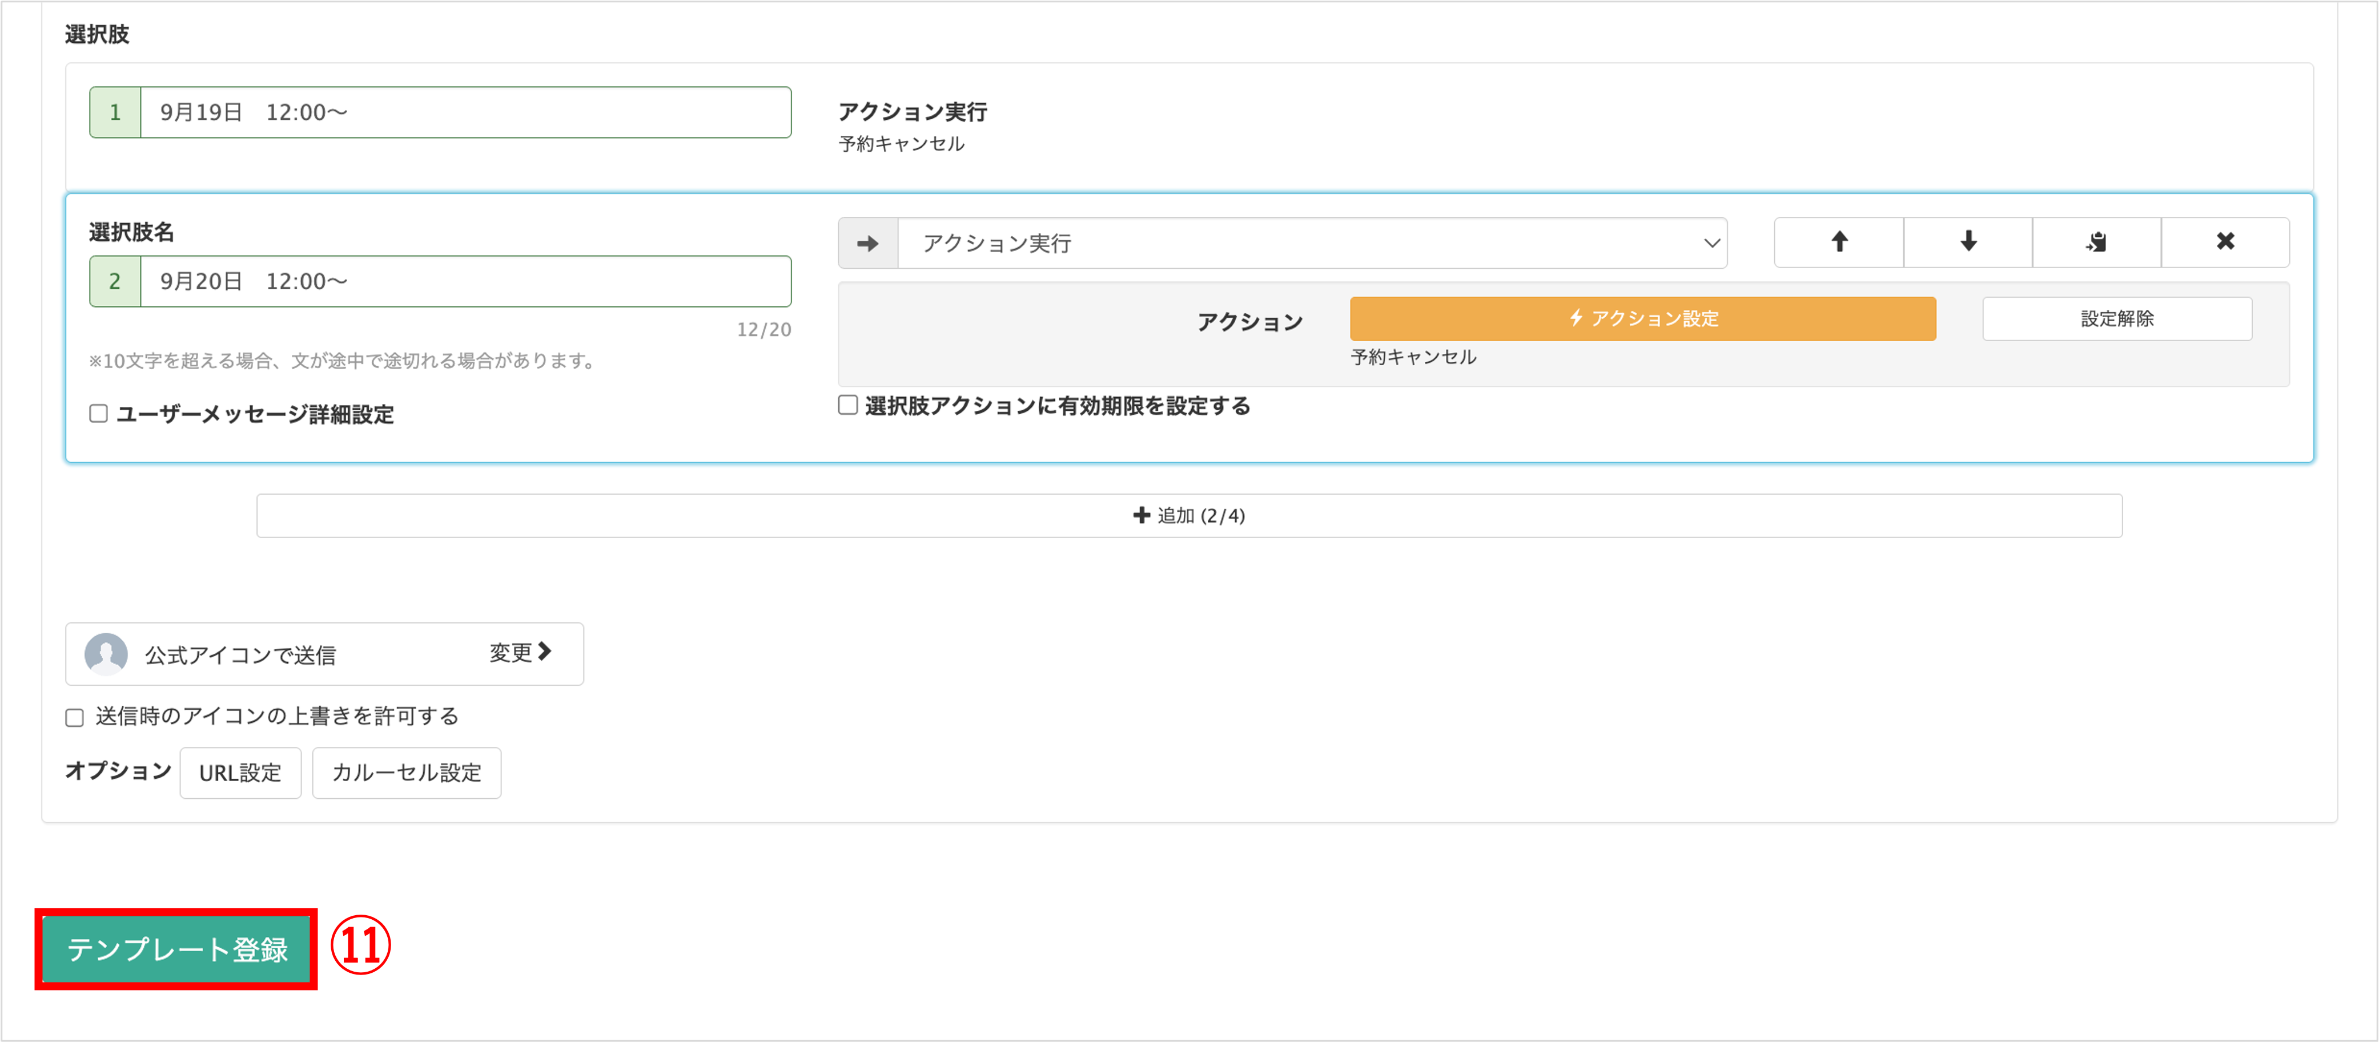Edit choice name field 9月20日 12:00〜
Viewport: 2379px width, 1043px height.
point(465,281)
